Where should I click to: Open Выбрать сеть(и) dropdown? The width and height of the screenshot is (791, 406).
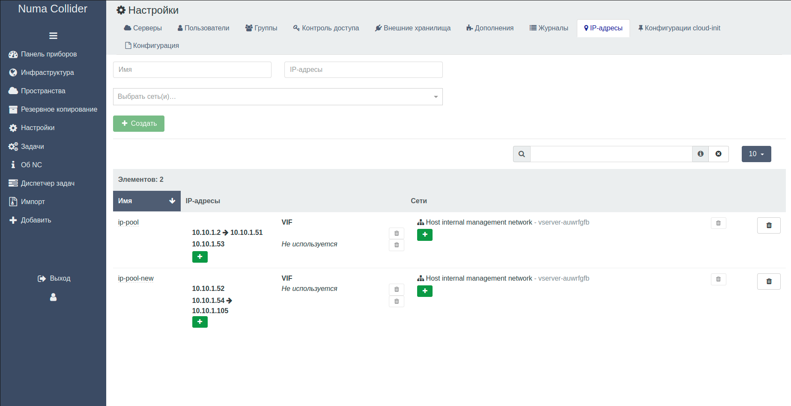278,97
